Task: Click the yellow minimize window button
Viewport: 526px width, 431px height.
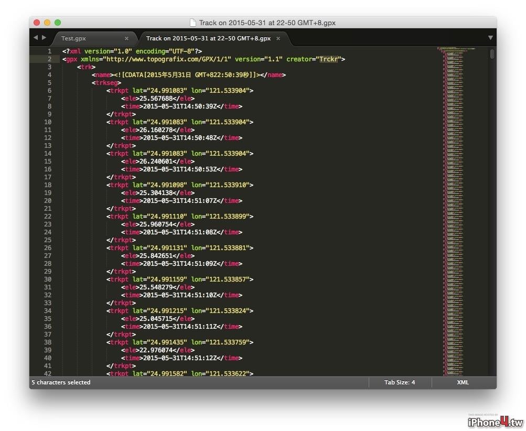Action: click(x=47, y=23)
